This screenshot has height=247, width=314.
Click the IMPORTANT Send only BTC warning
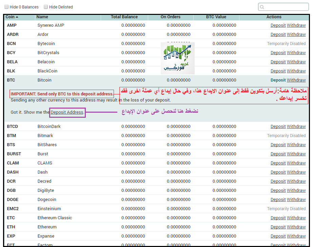(x=62, y=94)
